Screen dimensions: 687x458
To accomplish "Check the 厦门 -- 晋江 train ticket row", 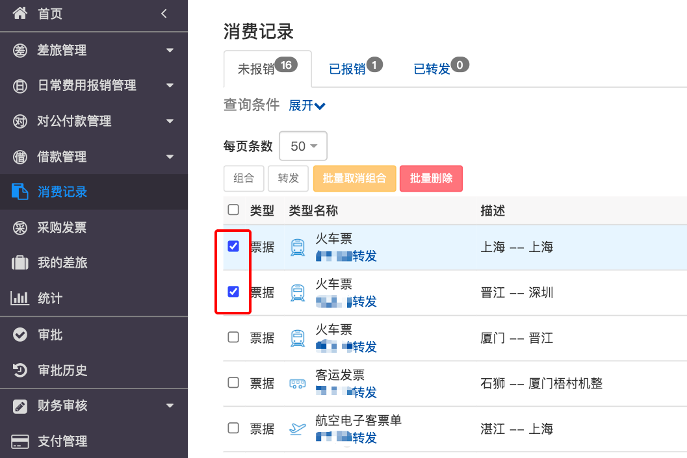I will (x=233, y=337).
